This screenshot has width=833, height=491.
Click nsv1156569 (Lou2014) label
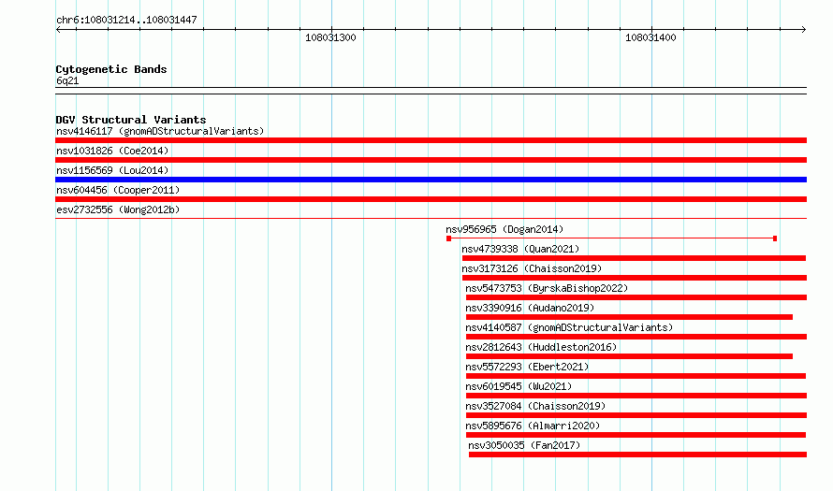pos(112,170)
